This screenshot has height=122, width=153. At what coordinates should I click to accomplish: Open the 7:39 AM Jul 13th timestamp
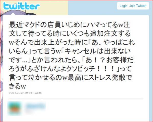19,93
